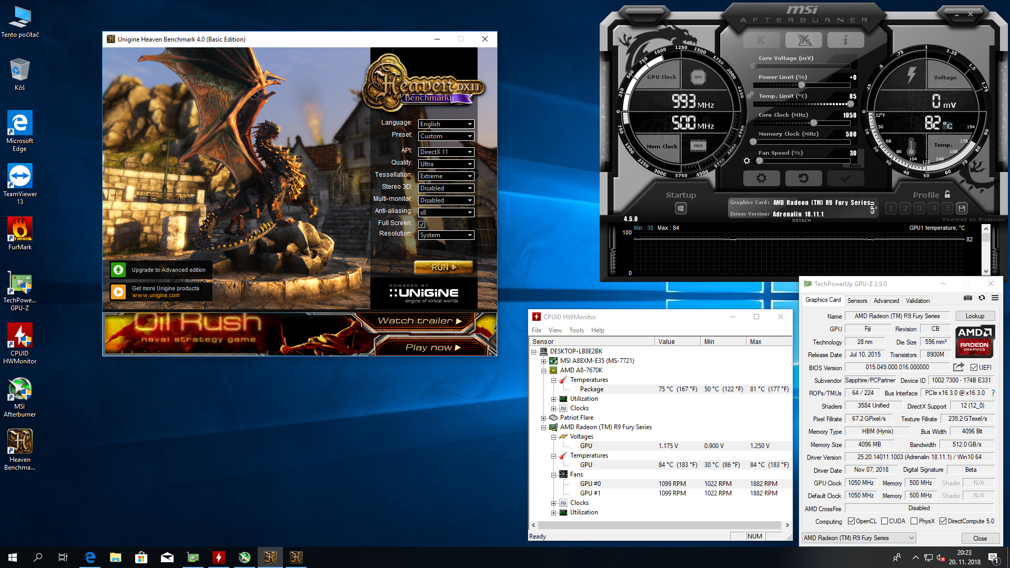Open Anti-aliasing dropdown showing x8
Viewport: 1010px width, 568px height.
446,212
